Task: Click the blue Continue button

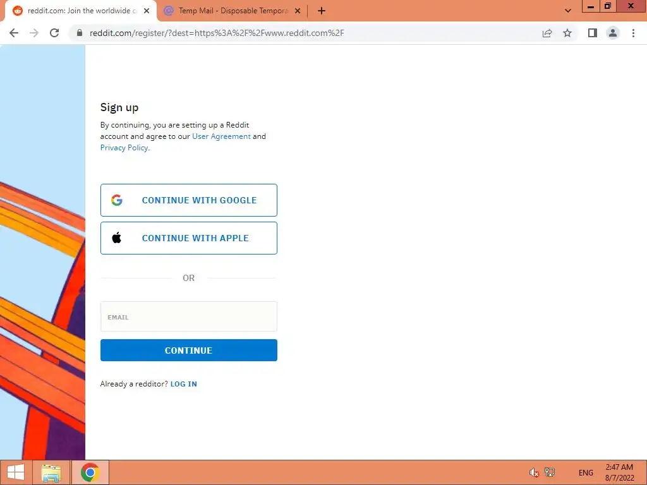Action: click(188, 350)
